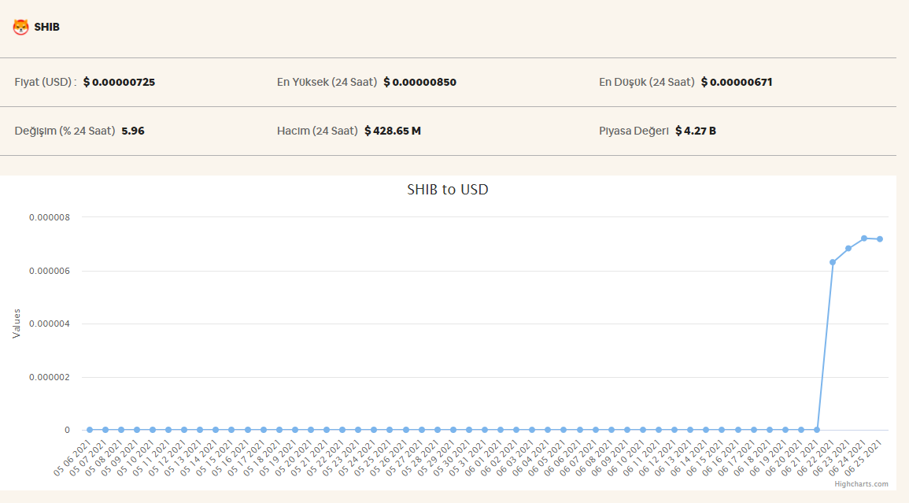This screenshot has height=503, width=909.
Task: Click the 06 01 2021 x-axis date label
Action: tap(483, 458)
